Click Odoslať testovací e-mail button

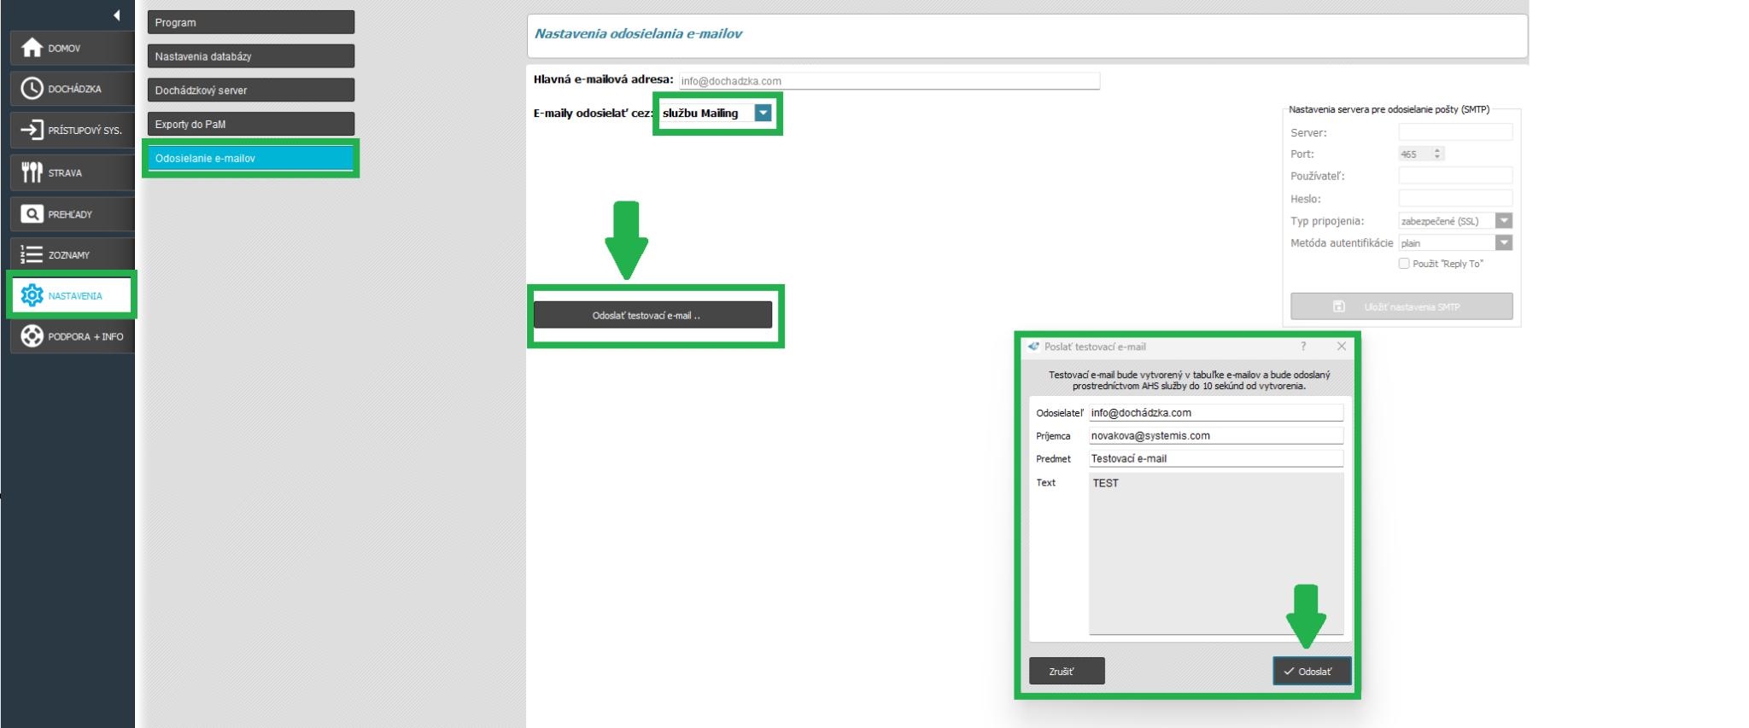652,315
